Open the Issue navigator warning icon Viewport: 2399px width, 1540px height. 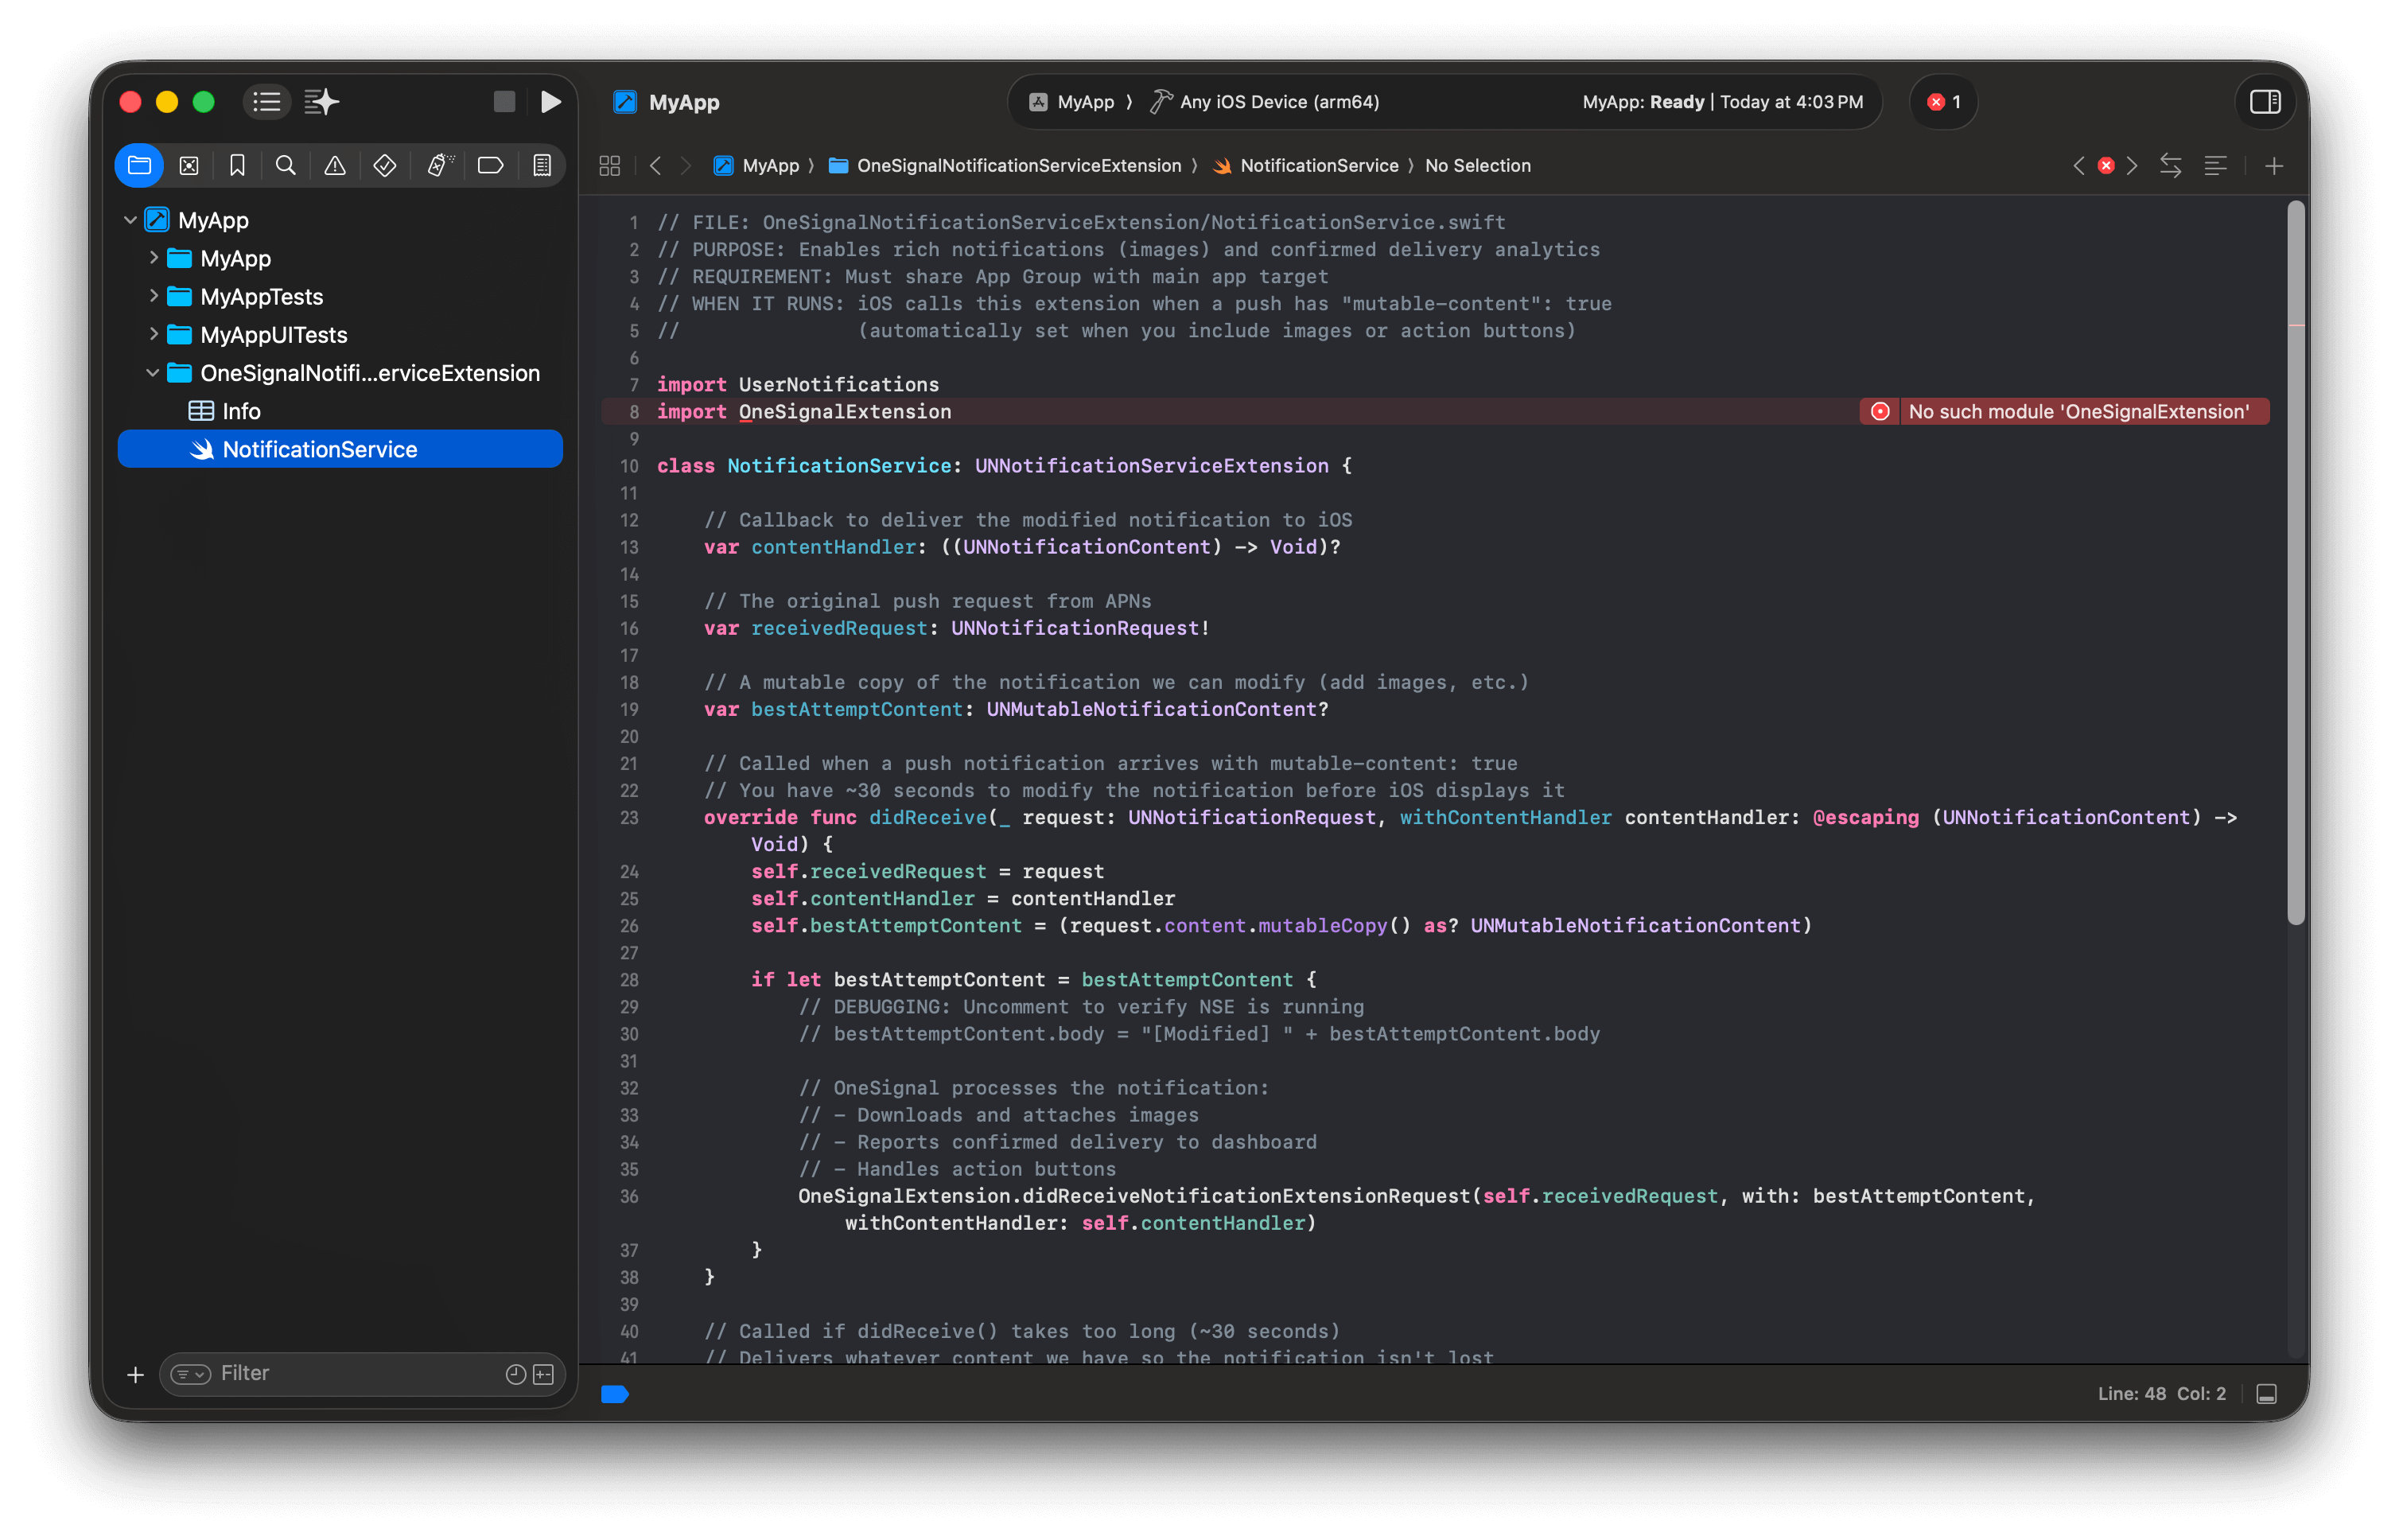point(334,165)
